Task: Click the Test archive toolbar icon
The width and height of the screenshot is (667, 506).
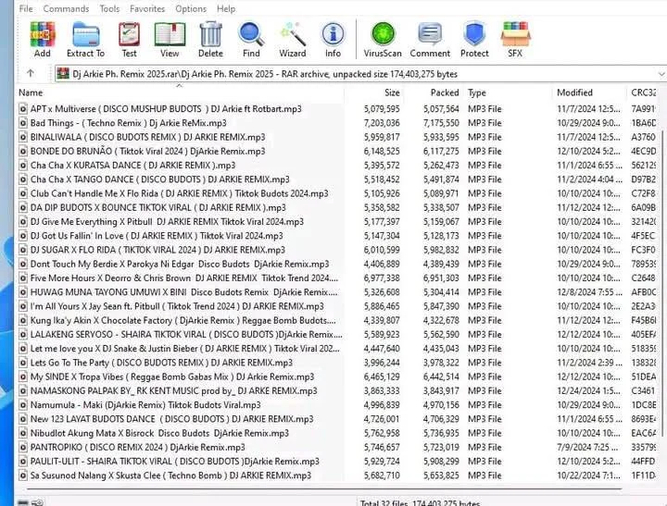Action: click(130, 35)
